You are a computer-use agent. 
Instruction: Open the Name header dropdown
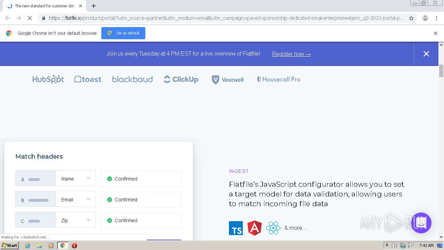[x=76, y=178]
